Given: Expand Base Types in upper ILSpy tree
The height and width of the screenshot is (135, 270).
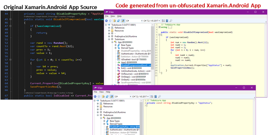Looking at the screenshot, I should point(116,45).
